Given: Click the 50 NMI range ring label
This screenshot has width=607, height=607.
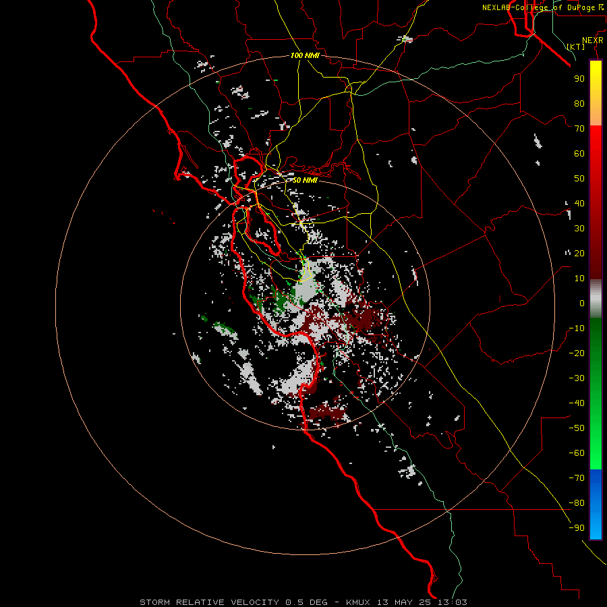Looking at the screenshot, I should click(x=305, y=180).
